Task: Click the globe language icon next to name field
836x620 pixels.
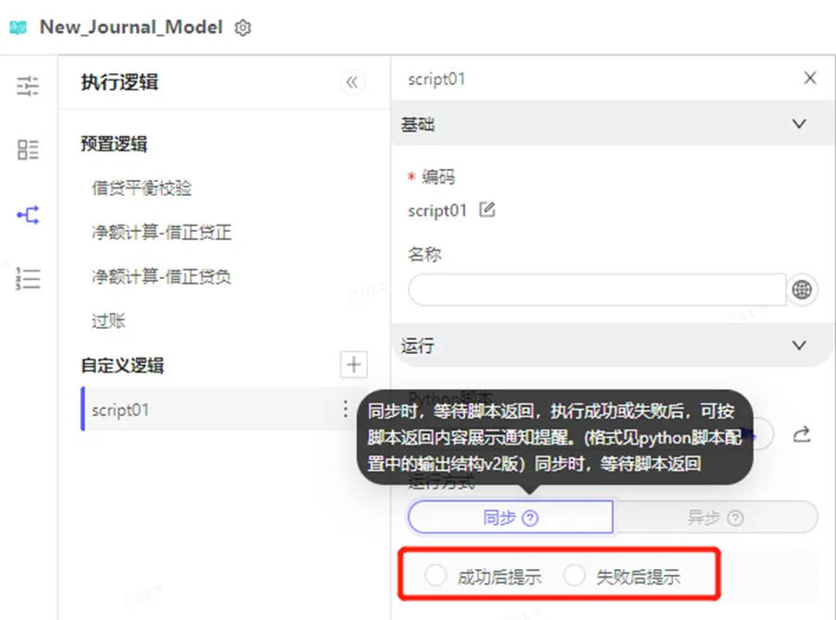Action: coord(802,289)
